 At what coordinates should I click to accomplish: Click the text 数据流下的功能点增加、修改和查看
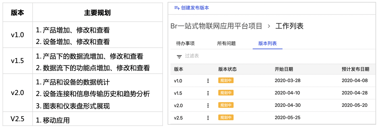point(96,68)
